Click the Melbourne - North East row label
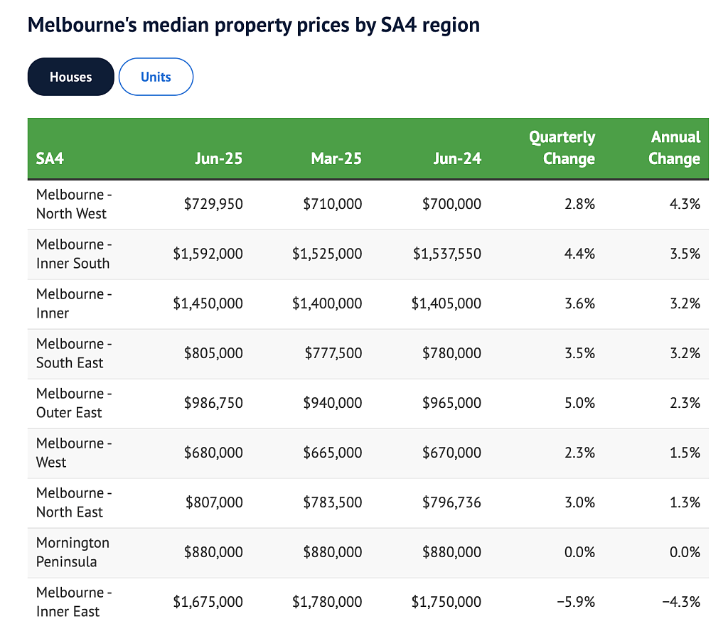Screen dimensions: 728x636 [74, 502]
